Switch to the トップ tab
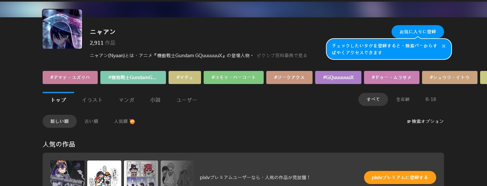Screen dimensions: 487x186 click(x=58, y=100)
